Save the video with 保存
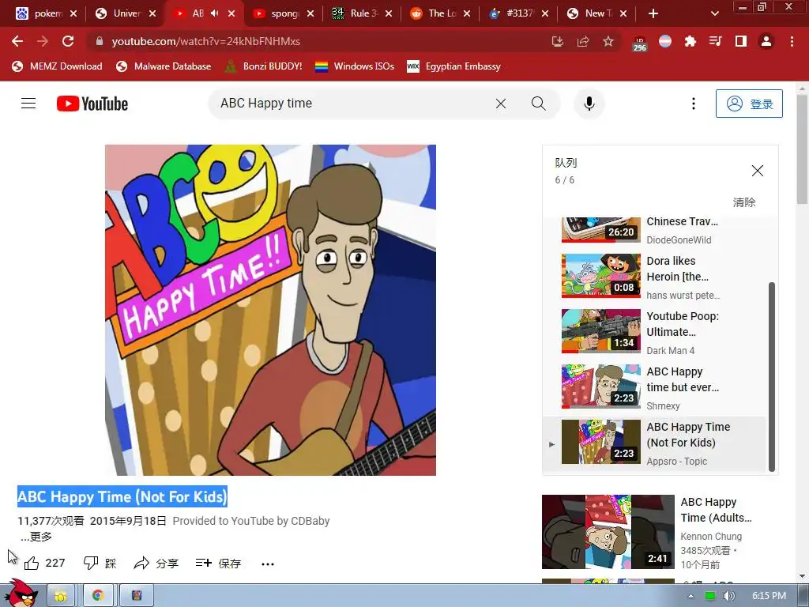Image resolution: width=809 pixels, height=607 pixels. point(218,563)
